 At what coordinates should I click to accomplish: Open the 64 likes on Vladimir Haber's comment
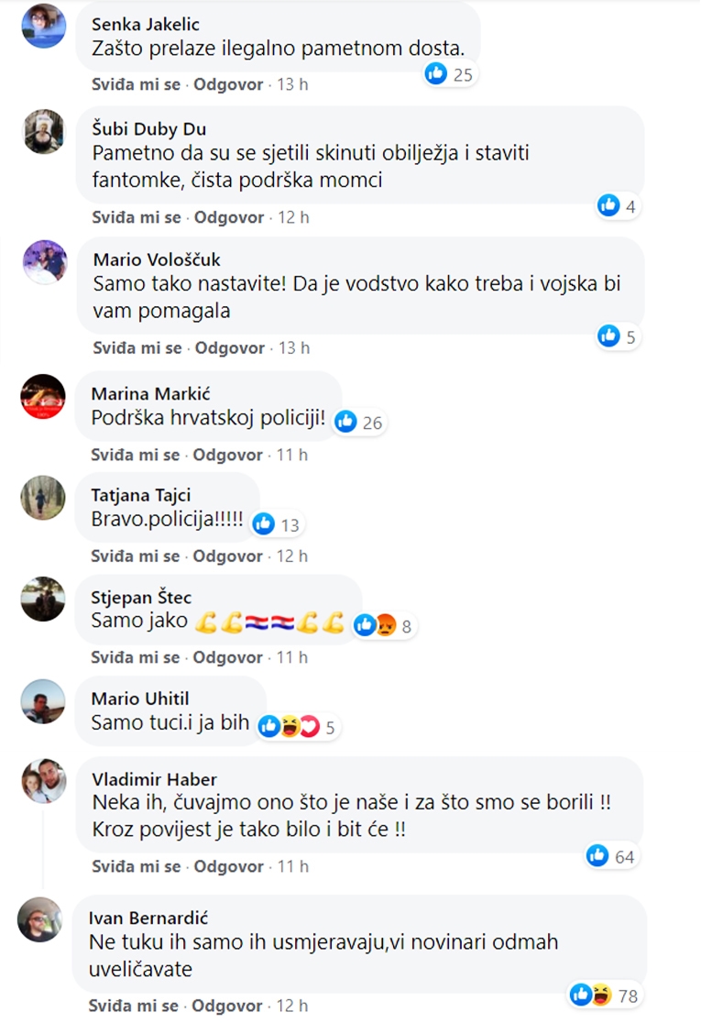(x=611, y=856)
